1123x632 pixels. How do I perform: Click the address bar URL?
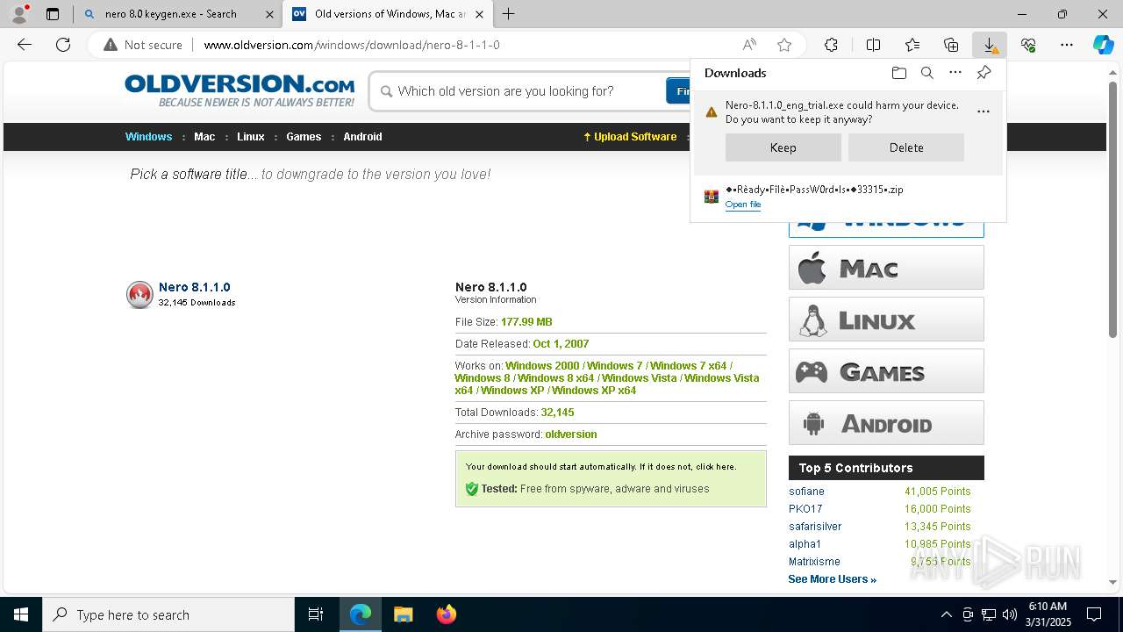(x=352, y=45)
